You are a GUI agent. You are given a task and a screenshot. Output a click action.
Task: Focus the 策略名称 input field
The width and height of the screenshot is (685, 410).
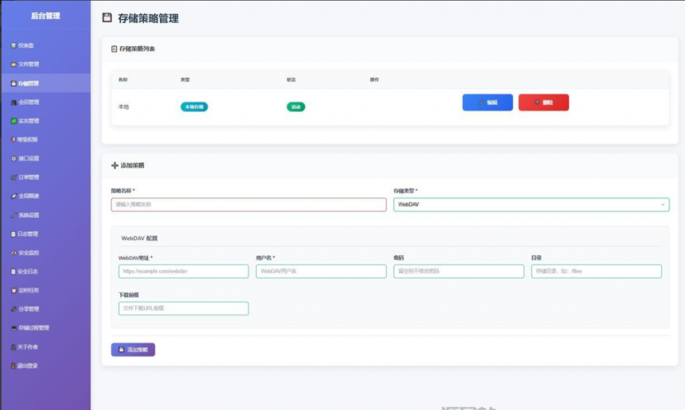pyautogui.click(x=250, y=205)
